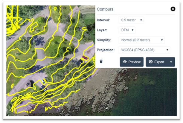The image size is (183, 123).
Task: Open the Projection dropdown showing WGS84
Action: 144,50
